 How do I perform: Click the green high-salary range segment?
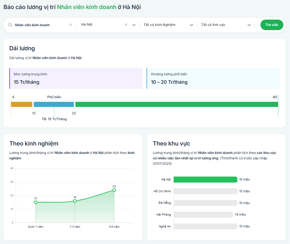pyautogui.click(x=177, y=104)
